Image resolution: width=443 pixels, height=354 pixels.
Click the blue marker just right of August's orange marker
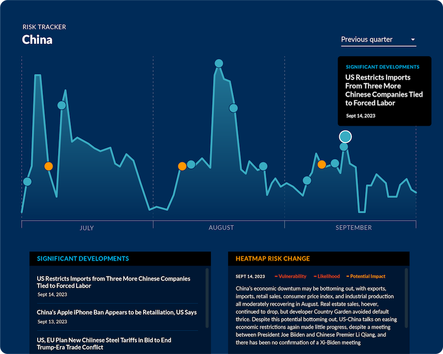[191, 164]
